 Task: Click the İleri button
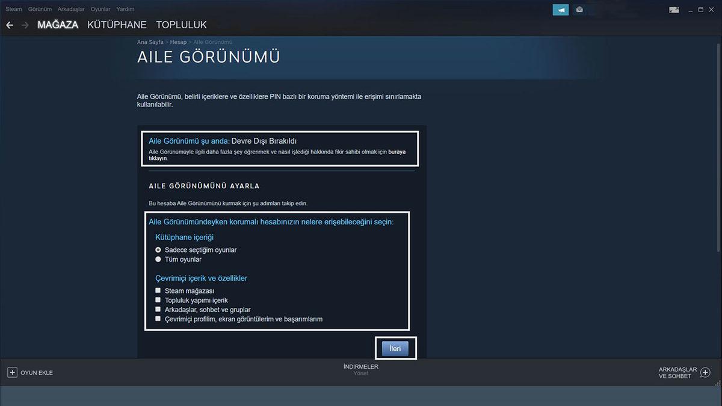click(x=395, y=348)
